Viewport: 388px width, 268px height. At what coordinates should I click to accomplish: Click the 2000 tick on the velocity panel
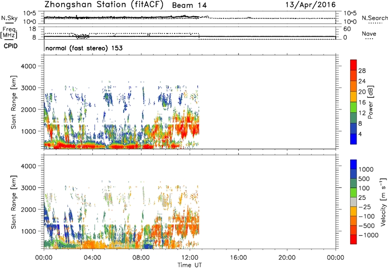(x=29, y=209)
